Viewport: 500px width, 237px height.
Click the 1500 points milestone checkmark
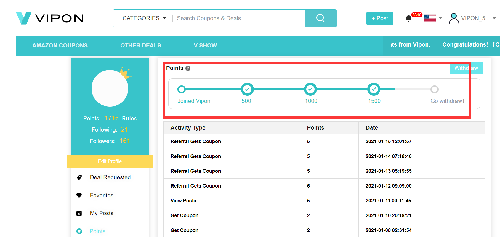click(374, 89)
